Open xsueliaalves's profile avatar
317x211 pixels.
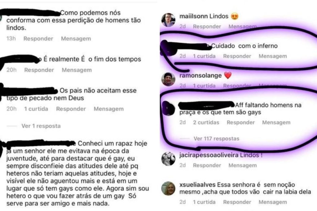click(168, 188)
